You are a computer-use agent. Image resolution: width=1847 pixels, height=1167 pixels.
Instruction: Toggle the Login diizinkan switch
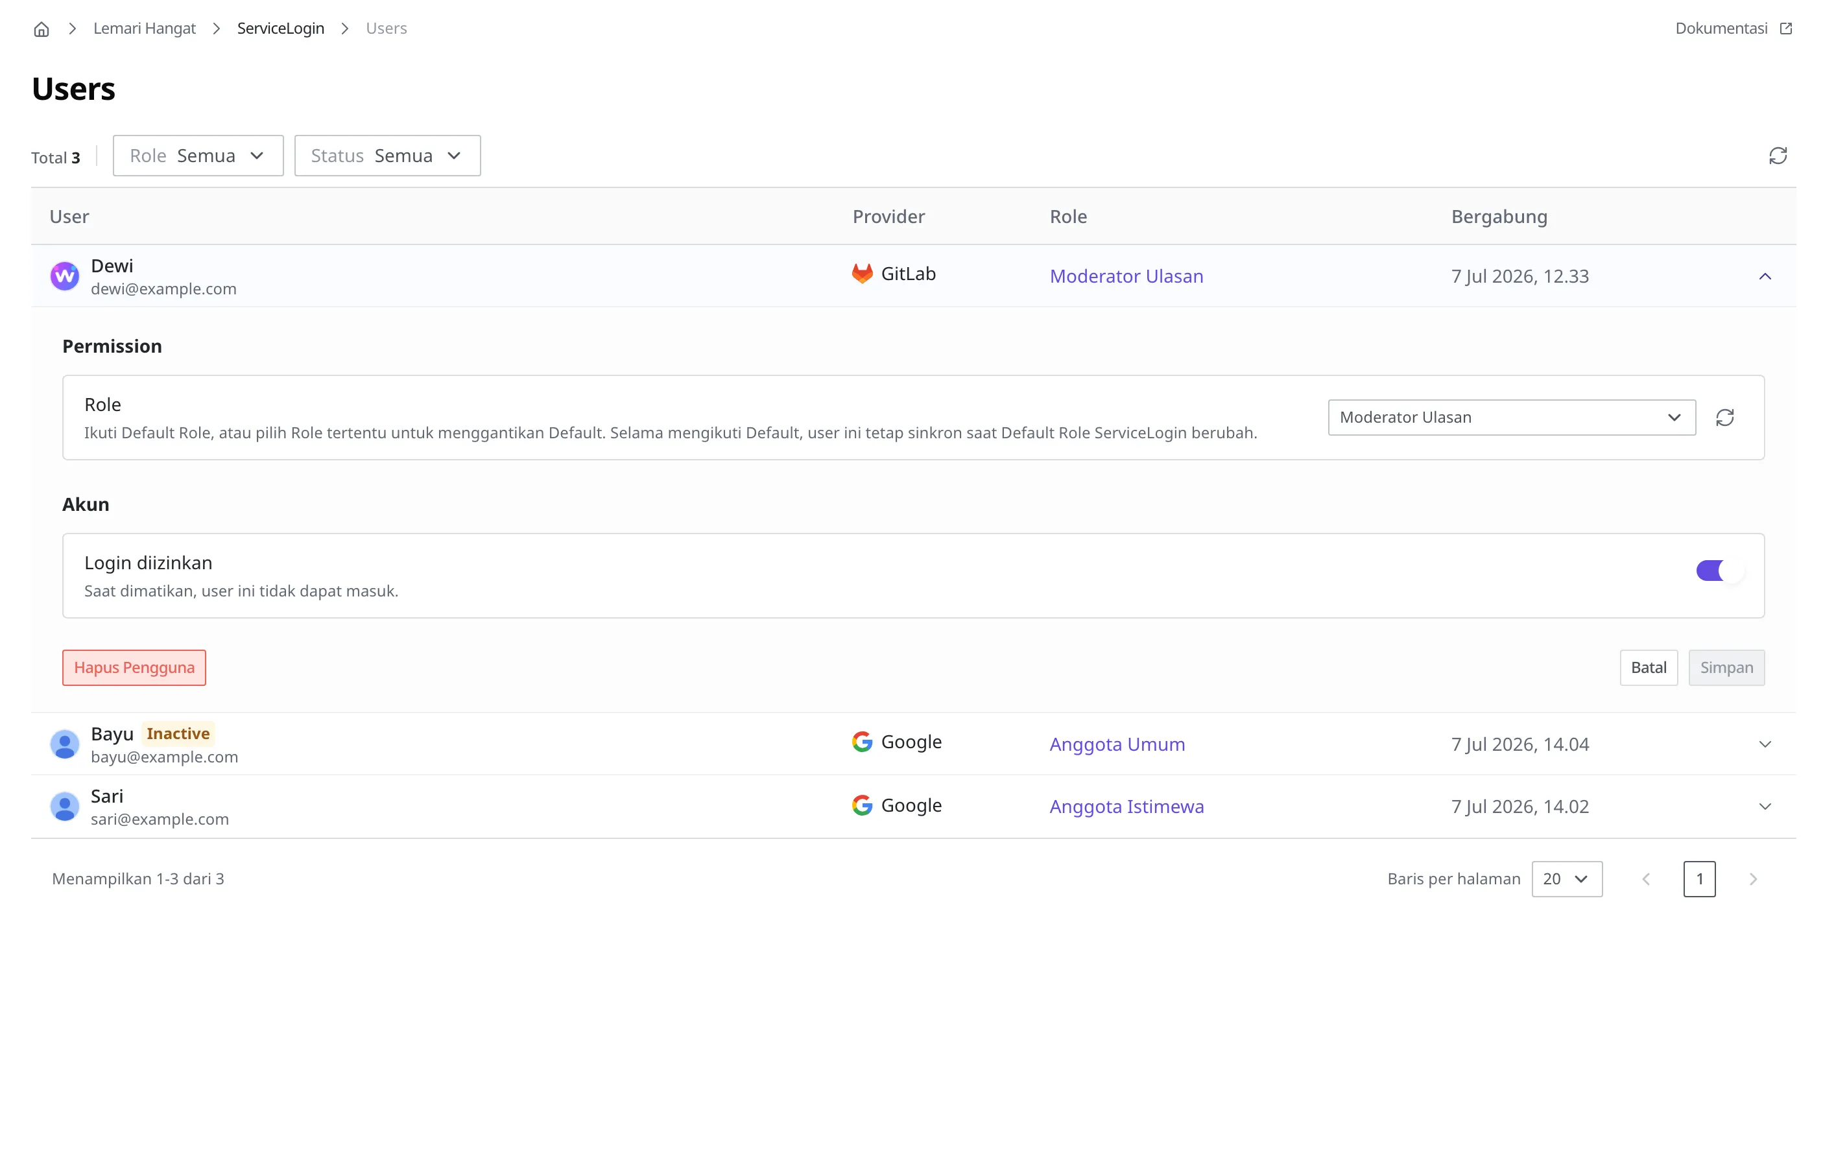pos(1720,571)
